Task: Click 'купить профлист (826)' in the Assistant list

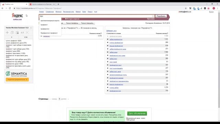Action: click(14, 41)
